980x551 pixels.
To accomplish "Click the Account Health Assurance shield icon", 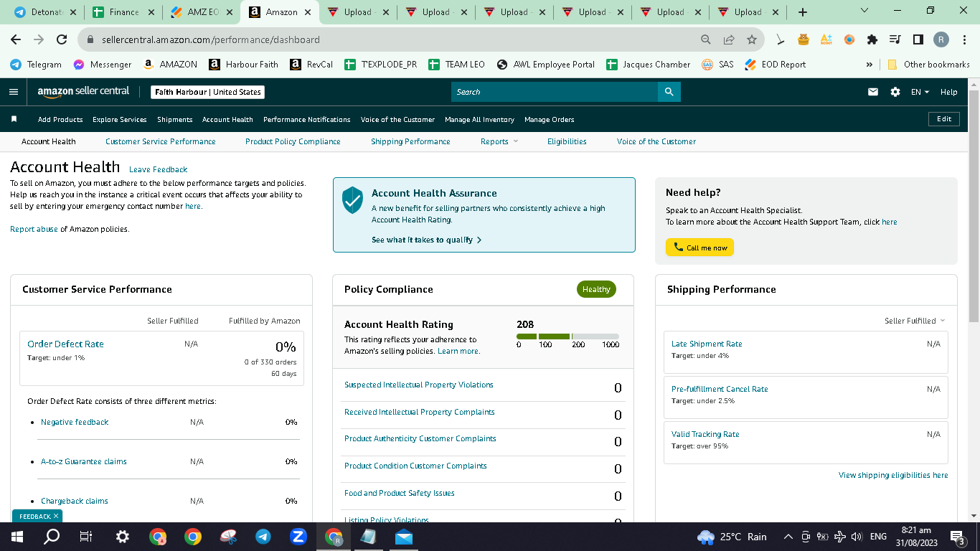I will pos(352,200).
